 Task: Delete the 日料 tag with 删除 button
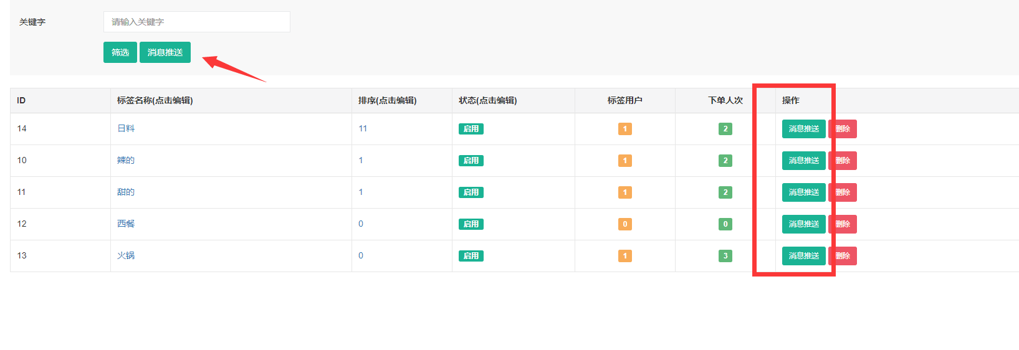843,129
